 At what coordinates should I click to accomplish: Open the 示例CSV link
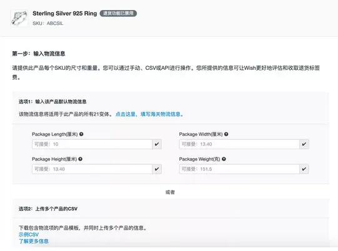pos(29,234)
